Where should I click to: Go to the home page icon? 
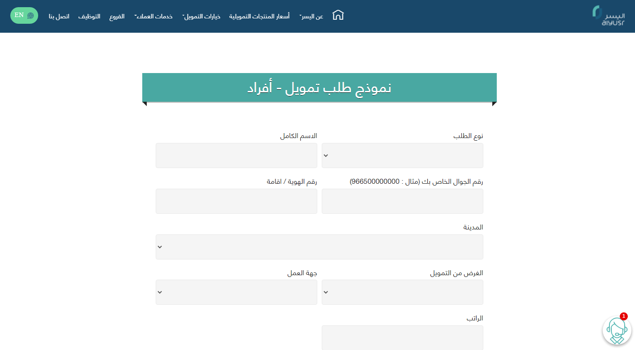point(338,15)
